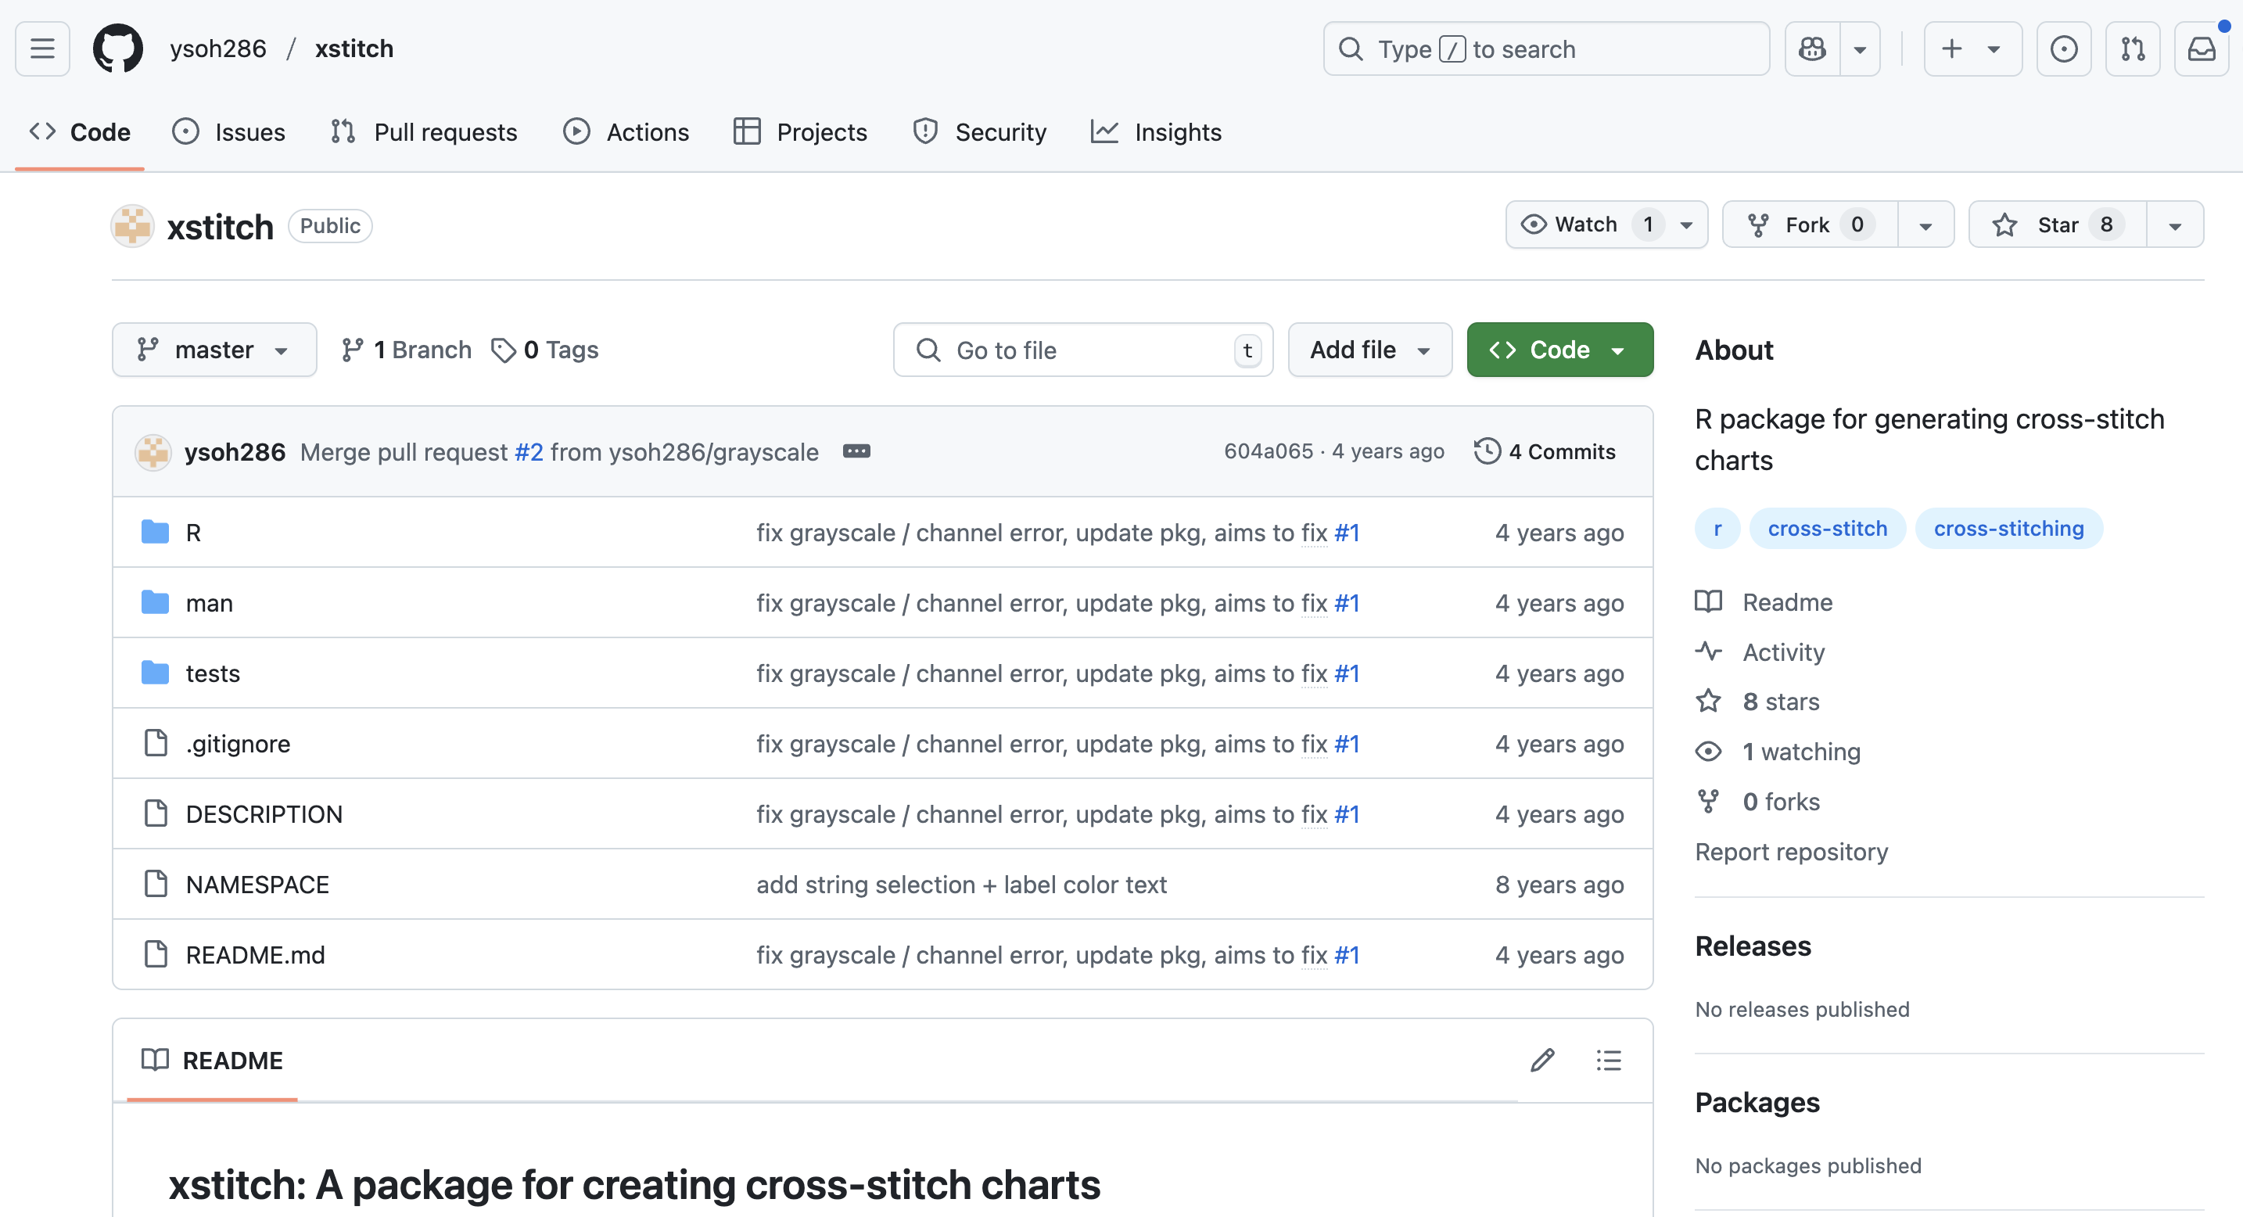Open the man folder
The width and height of the screenshot is (2243, 1217).
209,602
